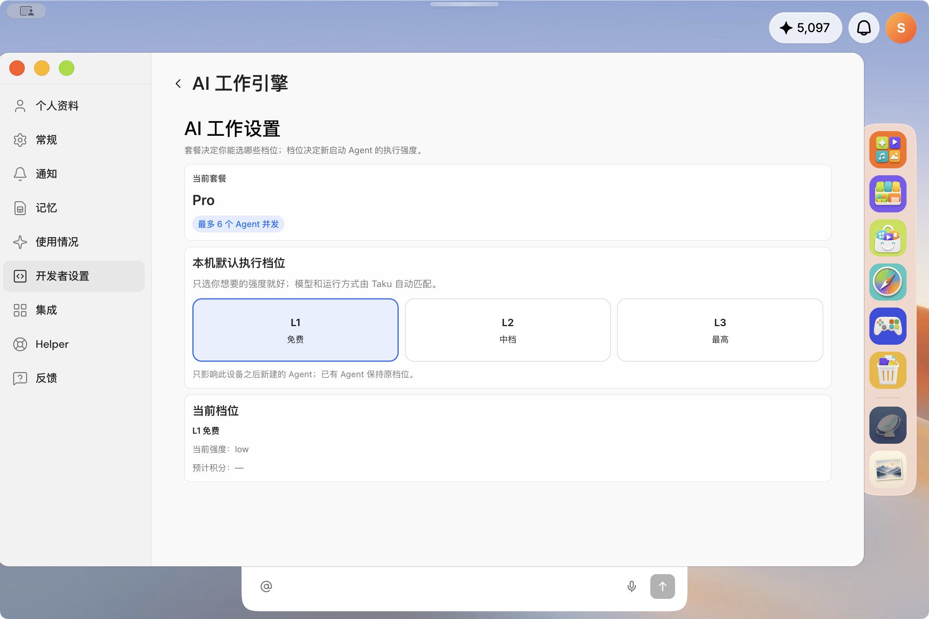The width and height of the screenshot is (929, 619).
Task: Activate the microphone voice input icon
Action: pyautogui.click(x=632, y=586)
